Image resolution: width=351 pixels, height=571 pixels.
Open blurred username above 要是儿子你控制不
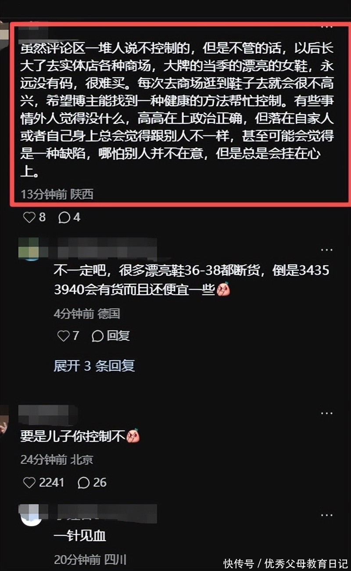[x=49, y=414]
